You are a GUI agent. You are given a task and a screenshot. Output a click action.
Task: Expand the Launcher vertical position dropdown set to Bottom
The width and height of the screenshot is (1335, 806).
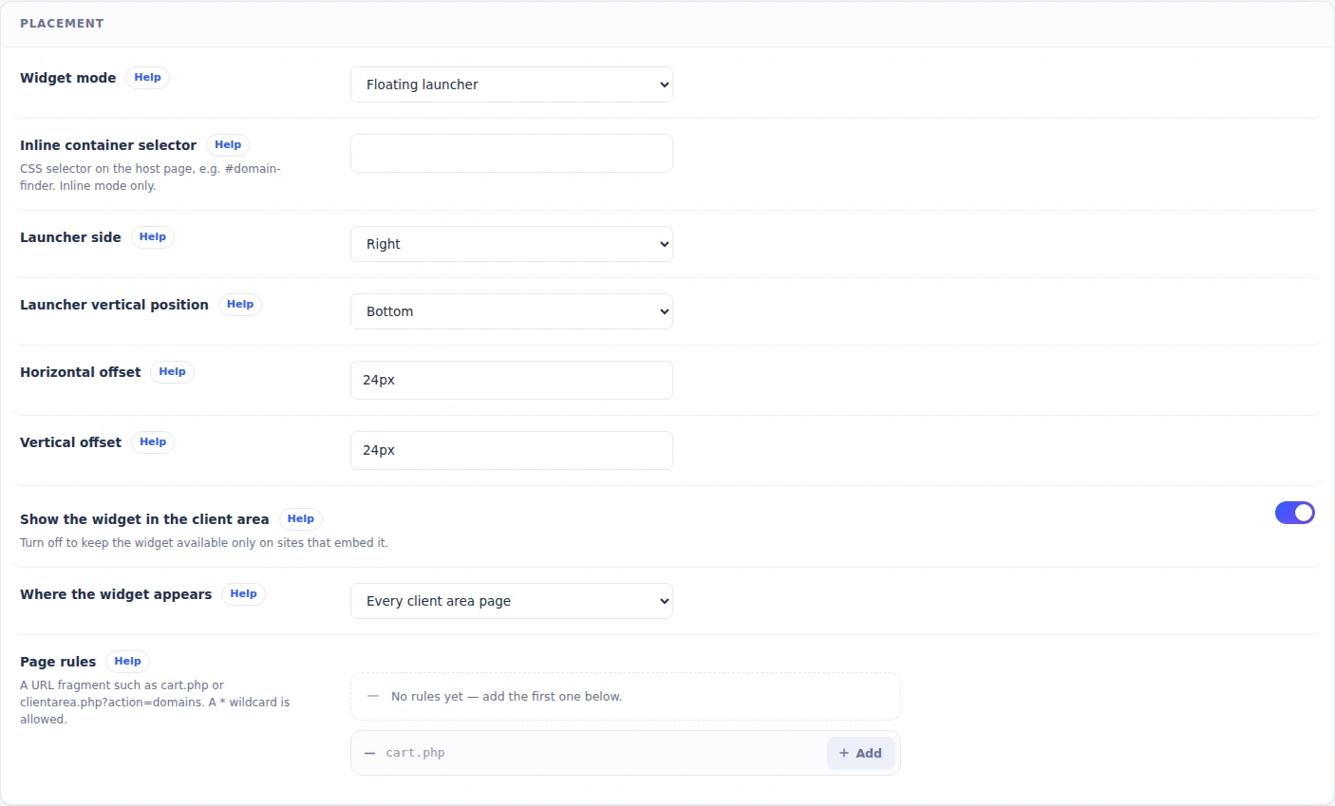pyautogui.click(x=512, y=311)
